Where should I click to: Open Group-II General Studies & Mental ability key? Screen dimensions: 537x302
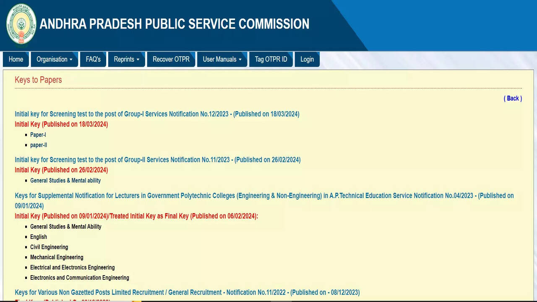tap(65, 180)
